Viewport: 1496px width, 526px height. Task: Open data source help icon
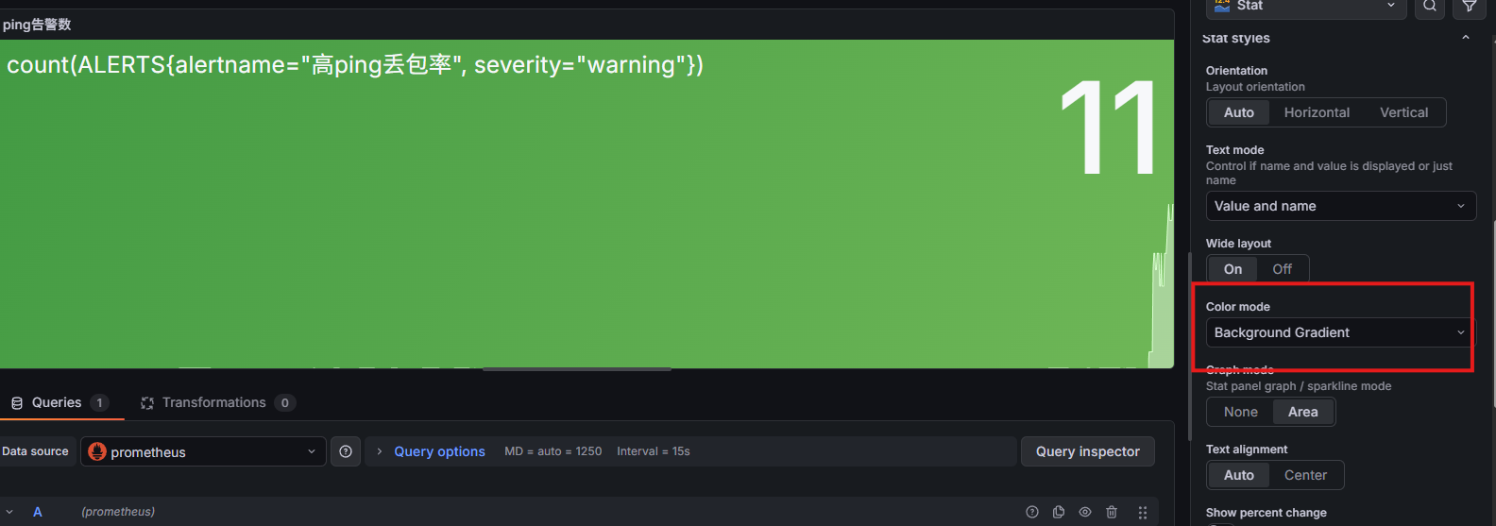pyautogui.click(x=346, y=451)
